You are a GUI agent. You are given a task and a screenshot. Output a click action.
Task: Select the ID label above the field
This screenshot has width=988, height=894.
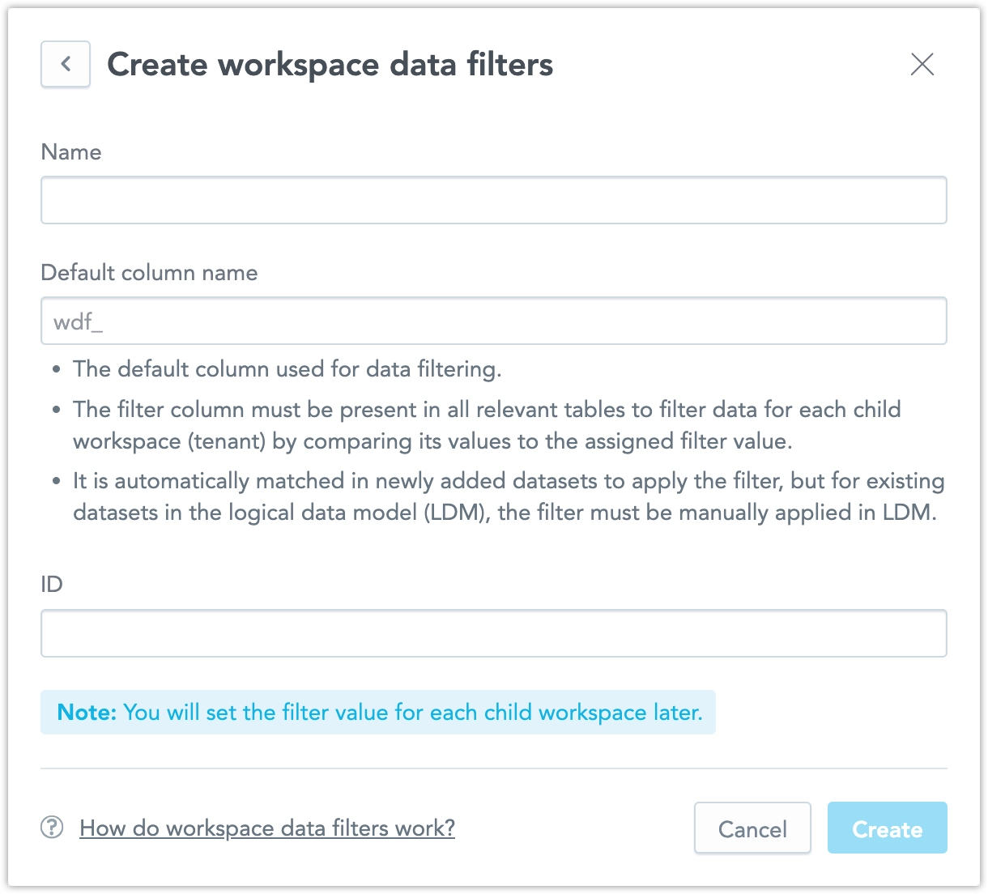[x=52, y=584]
